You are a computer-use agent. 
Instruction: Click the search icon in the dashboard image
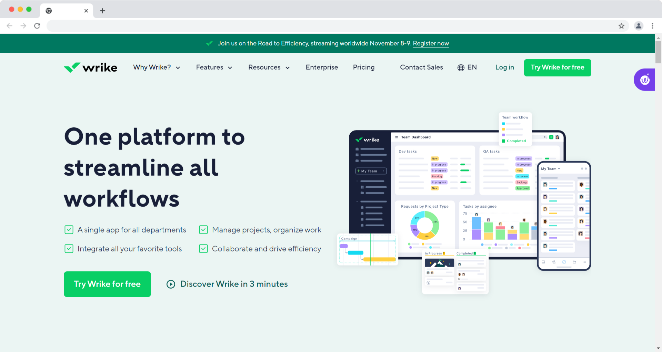click(x=545, y=137)
